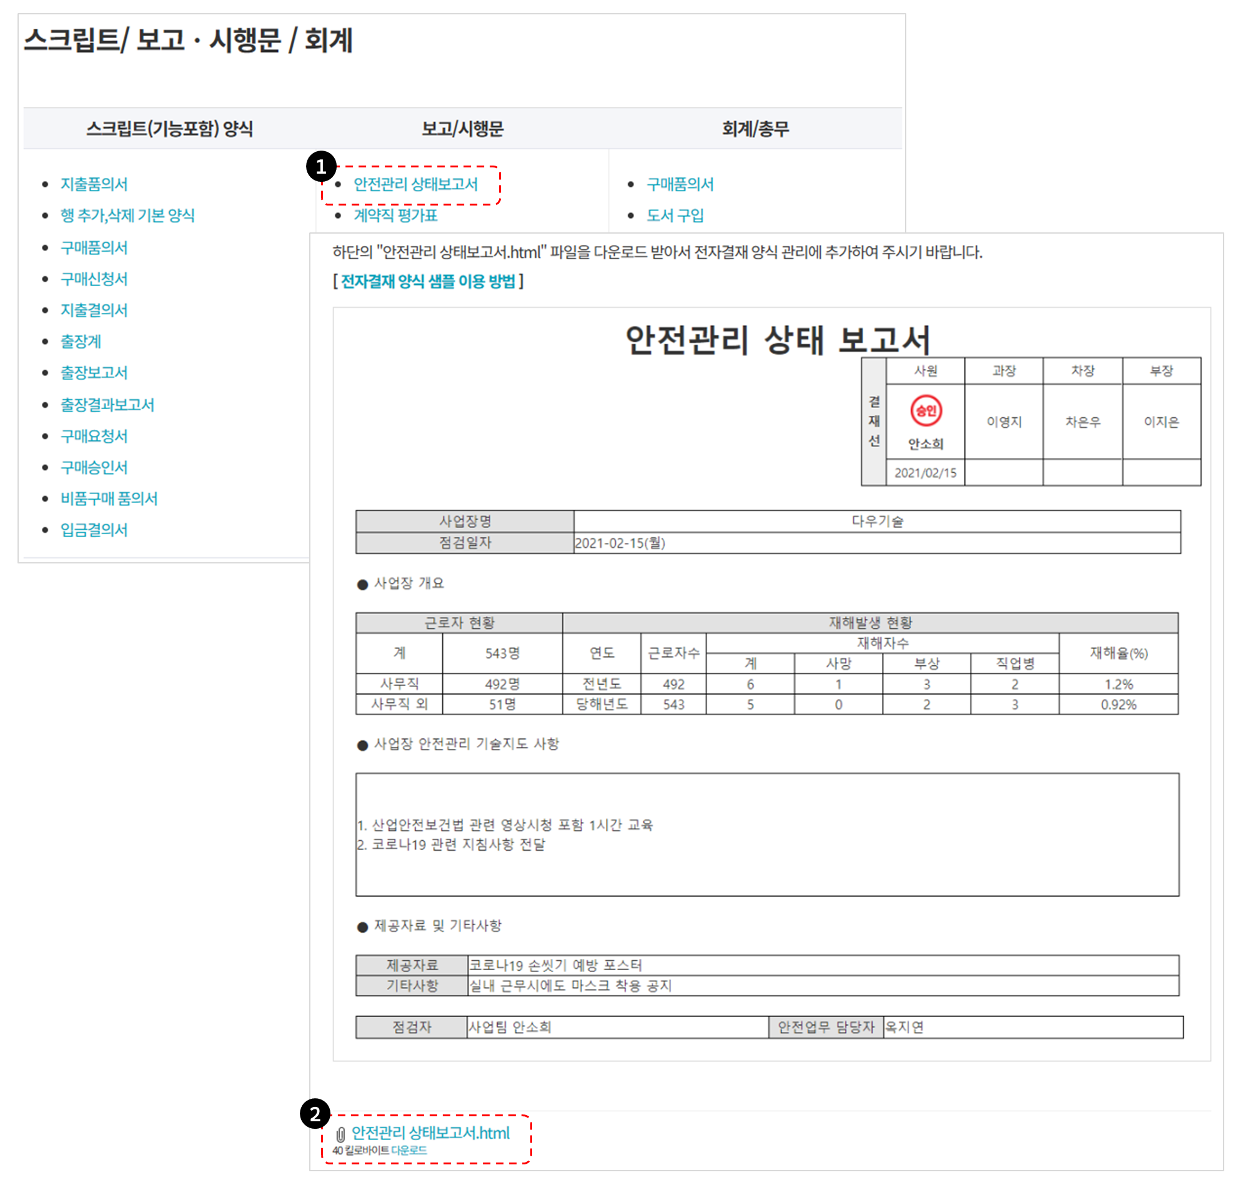This screenshot has width=1248, height=1185.
Task: Open the 계약직 평가표 link
Action: tap(395, 216)
